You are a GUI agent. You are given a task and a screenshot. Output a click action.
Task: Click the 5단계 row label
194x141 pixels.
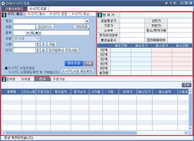pyautogui.click(x=104, y=68)
